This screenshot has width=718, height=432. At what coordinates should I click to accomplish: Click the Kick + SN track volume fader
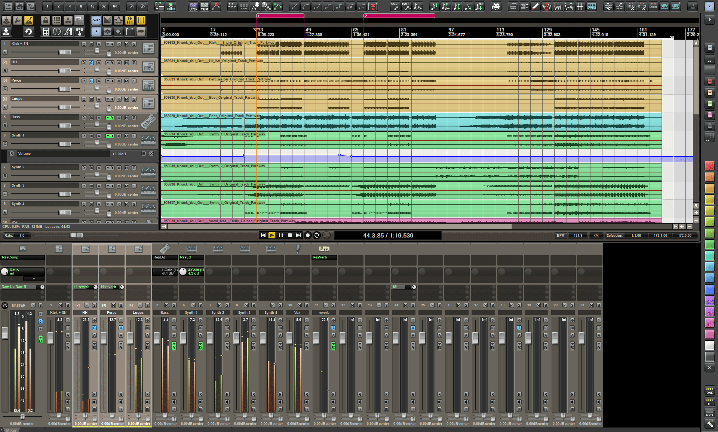pyautogui.click(x=65, y=52)
